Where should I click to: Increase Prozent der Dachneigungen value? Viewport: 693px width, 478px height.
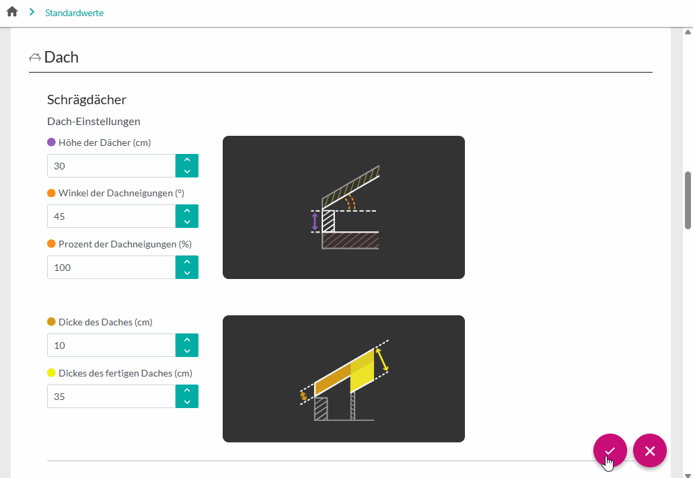[187, 262]
